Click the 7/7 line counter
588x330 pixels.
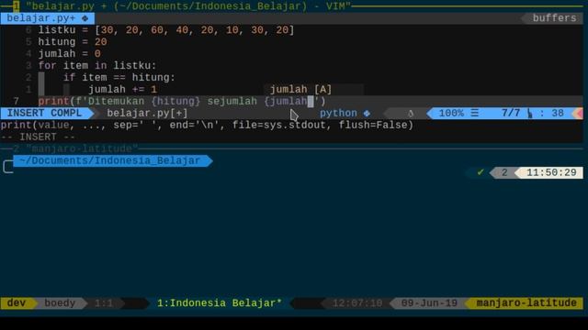[511, 113]
